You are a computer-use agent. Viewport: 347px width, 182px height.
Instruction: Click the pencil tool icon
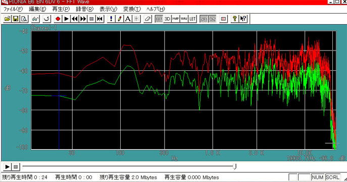[x=120, y=19]
